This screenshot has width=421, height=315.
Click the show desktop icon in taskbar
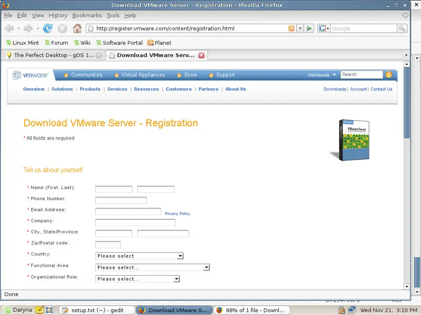(49, 310)
